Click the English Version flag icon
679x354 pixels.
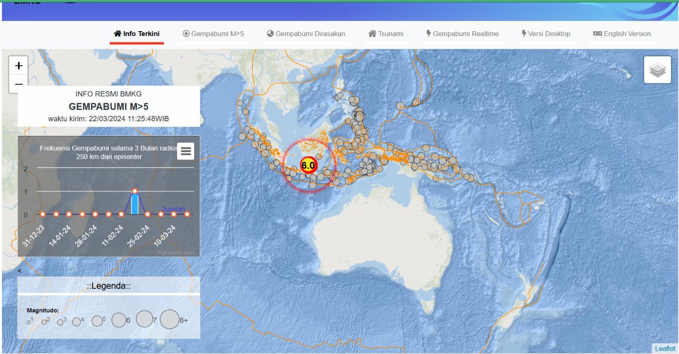(597, 34)
